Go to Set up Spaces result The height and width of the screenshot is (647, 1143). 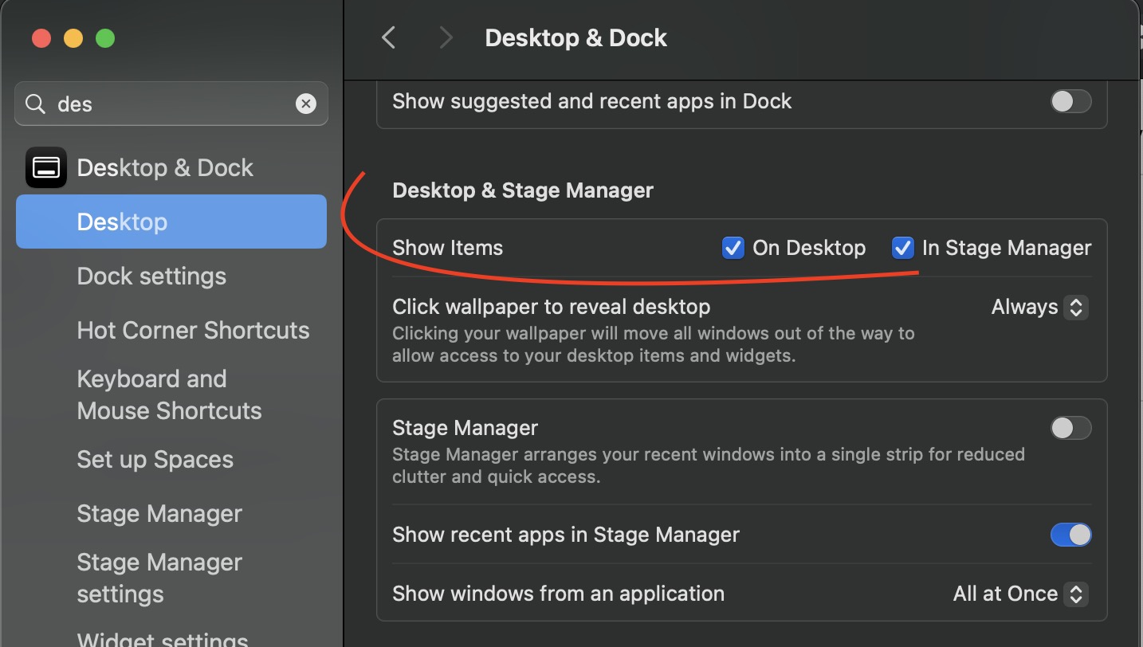pos(155,460)
